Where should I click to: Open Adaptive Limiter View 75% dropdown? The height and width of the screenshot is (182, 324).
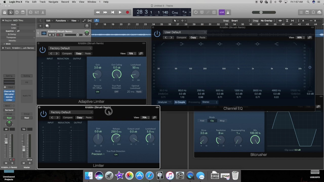132,54
